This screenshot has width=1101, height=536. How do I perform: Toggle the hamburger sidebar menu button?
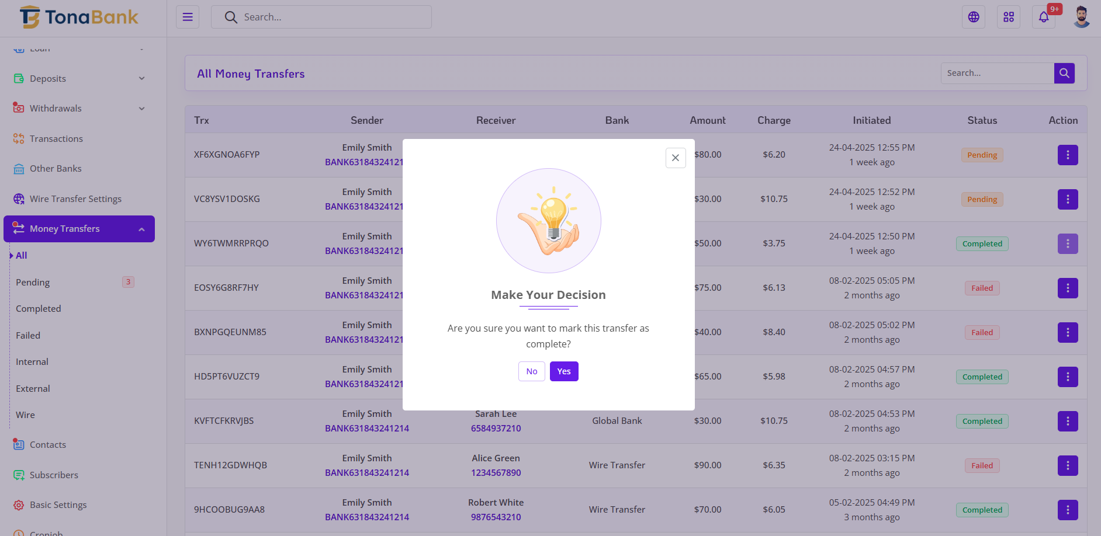tap(188, 17)
